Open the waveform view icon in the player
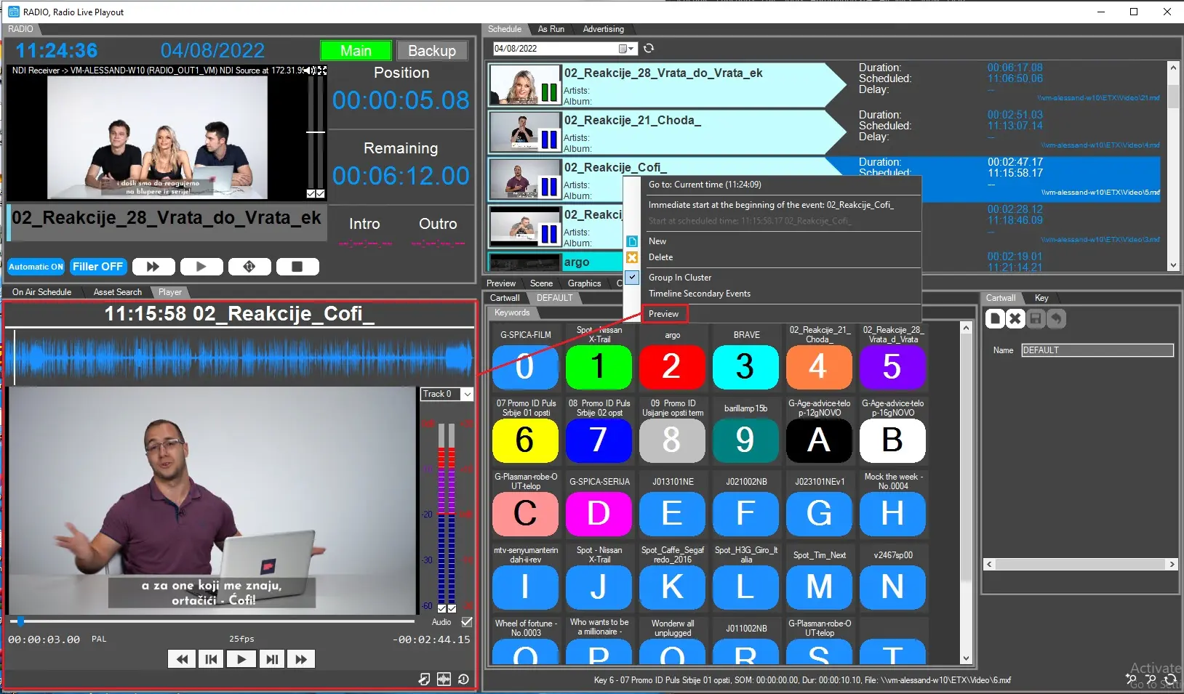The image size is (1184, 694). 444,679
